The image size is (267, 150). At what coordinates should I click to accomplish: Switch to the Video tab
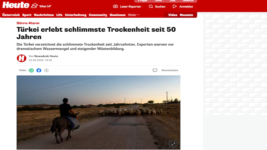(x=173, y=15)
